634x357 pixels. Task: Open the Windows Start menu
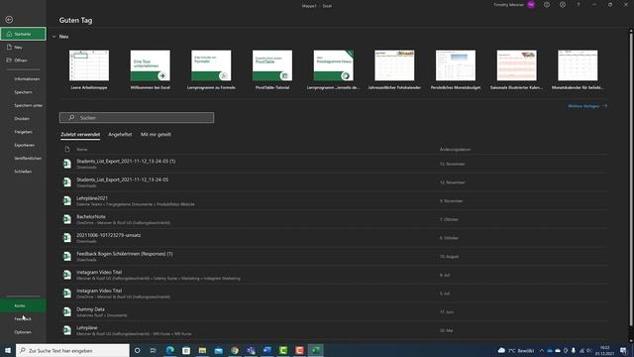[8, 350]
